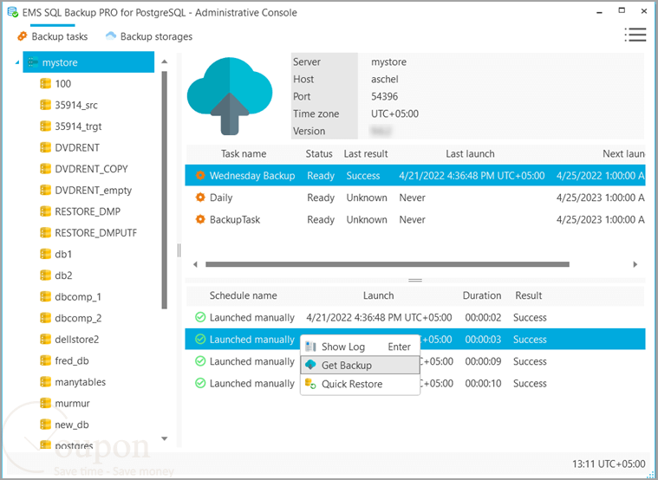Screen dimensions: 658x480
Task: Click the gear icon of BackupTask row
Action: point(200,219)
